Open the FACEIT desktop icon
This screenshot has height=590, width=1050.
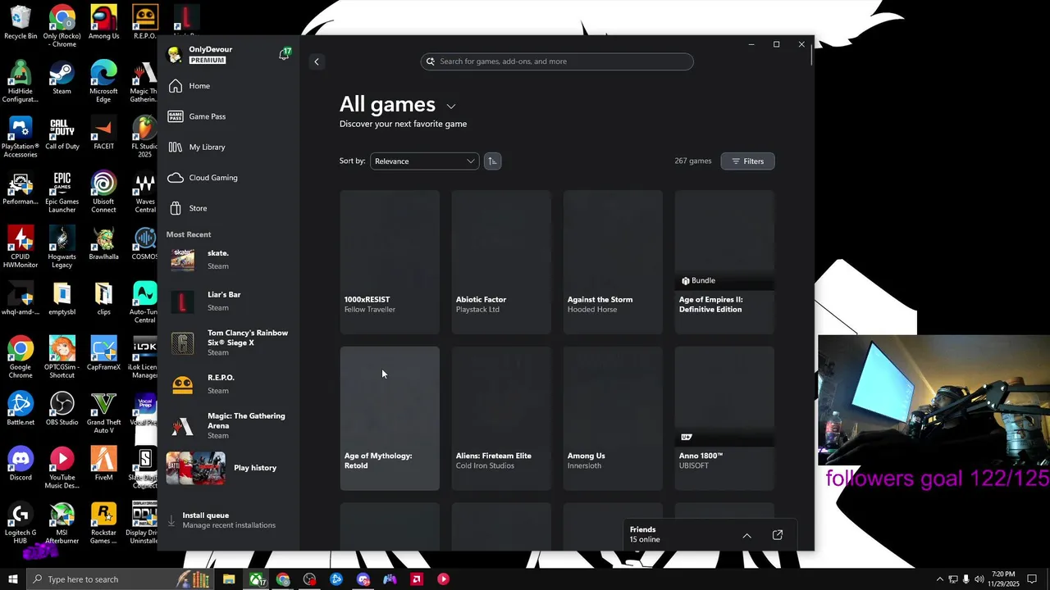click(103, 134)
